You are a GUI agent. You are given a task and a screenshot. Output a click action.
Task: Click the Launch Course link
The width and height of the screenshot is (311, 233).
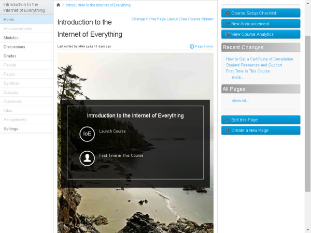[x=112, y=131]
